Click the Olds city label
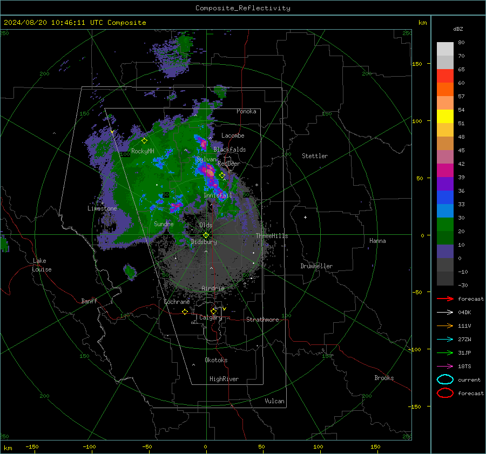Screen dimensions: 486x454 tap(206, 225)
